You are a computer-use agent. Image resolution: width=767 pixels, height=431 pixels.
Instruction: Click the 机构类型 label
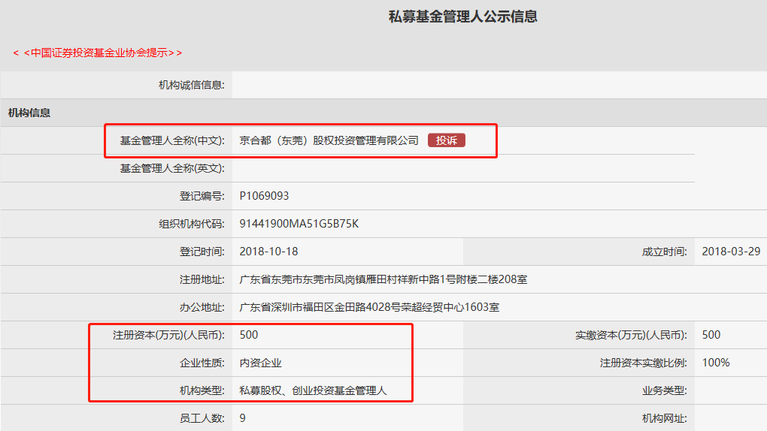point(202,391)
